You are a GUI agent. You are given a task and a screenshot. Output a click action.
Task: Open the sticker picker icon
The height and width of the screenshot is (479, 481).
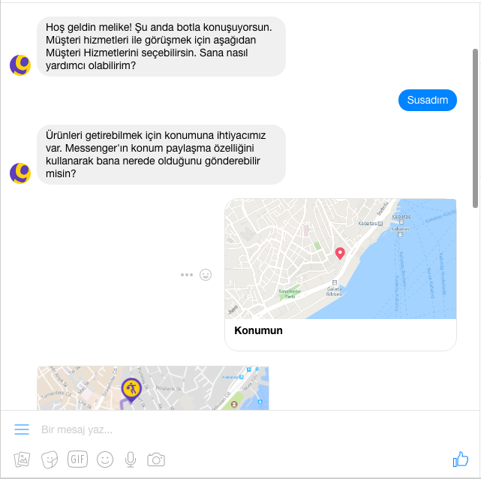tap(50, 459)
